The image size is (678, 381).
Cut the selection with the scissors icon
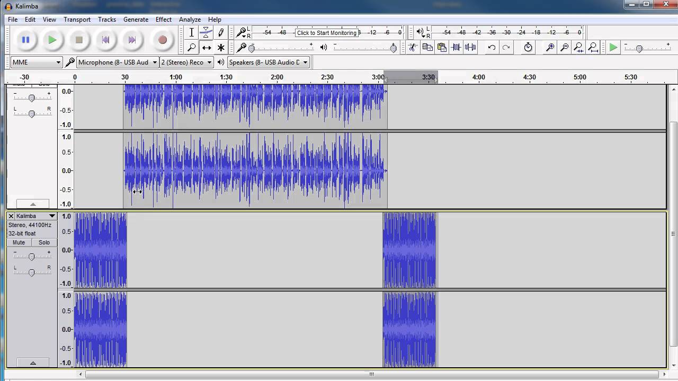pyautogui.click(x=413, y=48)
